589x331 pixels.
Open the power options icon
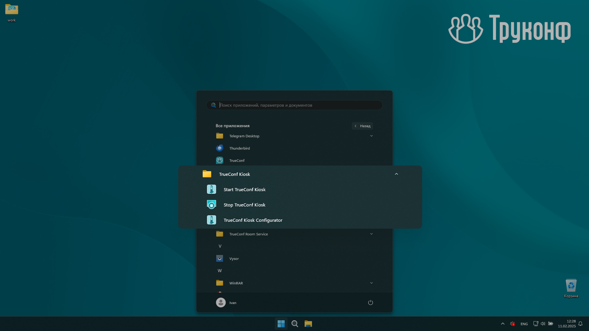coord(371,302)
